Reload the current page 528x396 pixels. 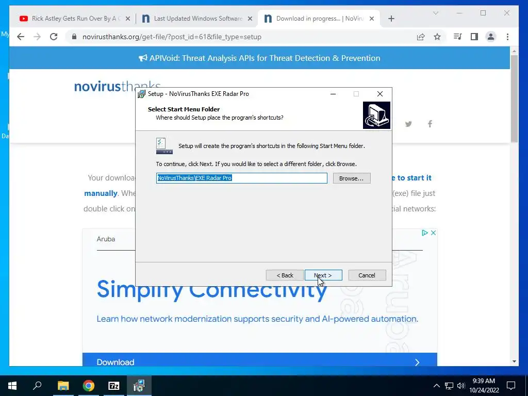click(54, 37)
